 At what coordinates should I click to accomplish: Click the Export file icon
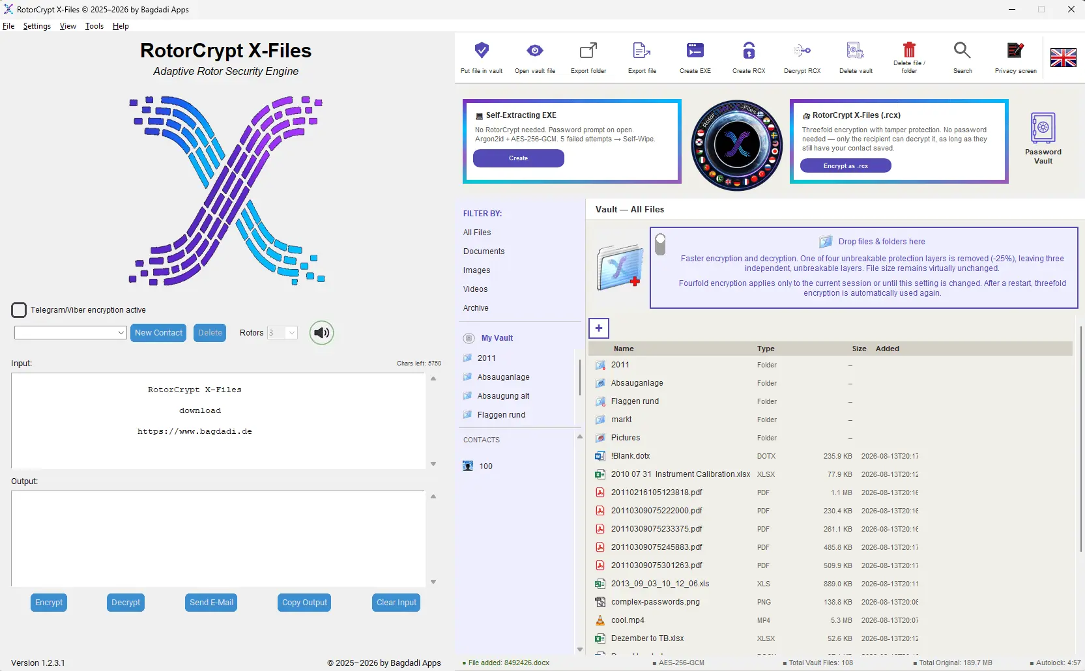[642, 51]
